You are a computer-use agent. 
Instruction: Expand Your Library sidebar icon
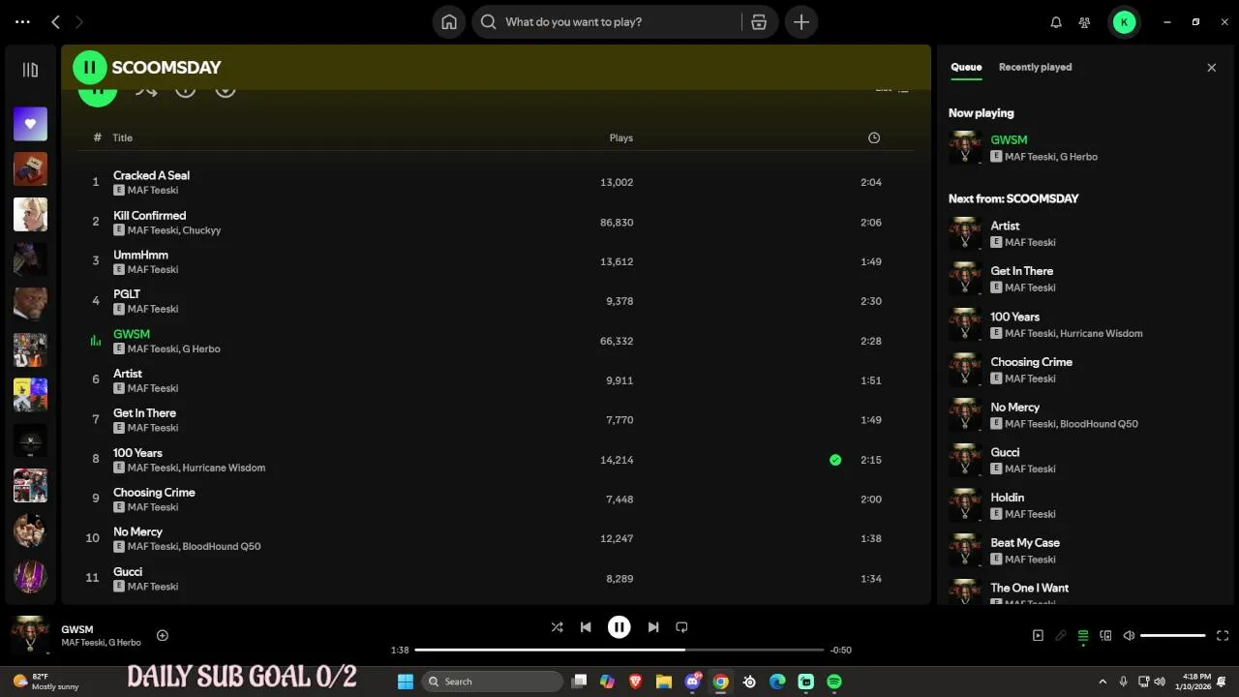click(x=30, y=70)
